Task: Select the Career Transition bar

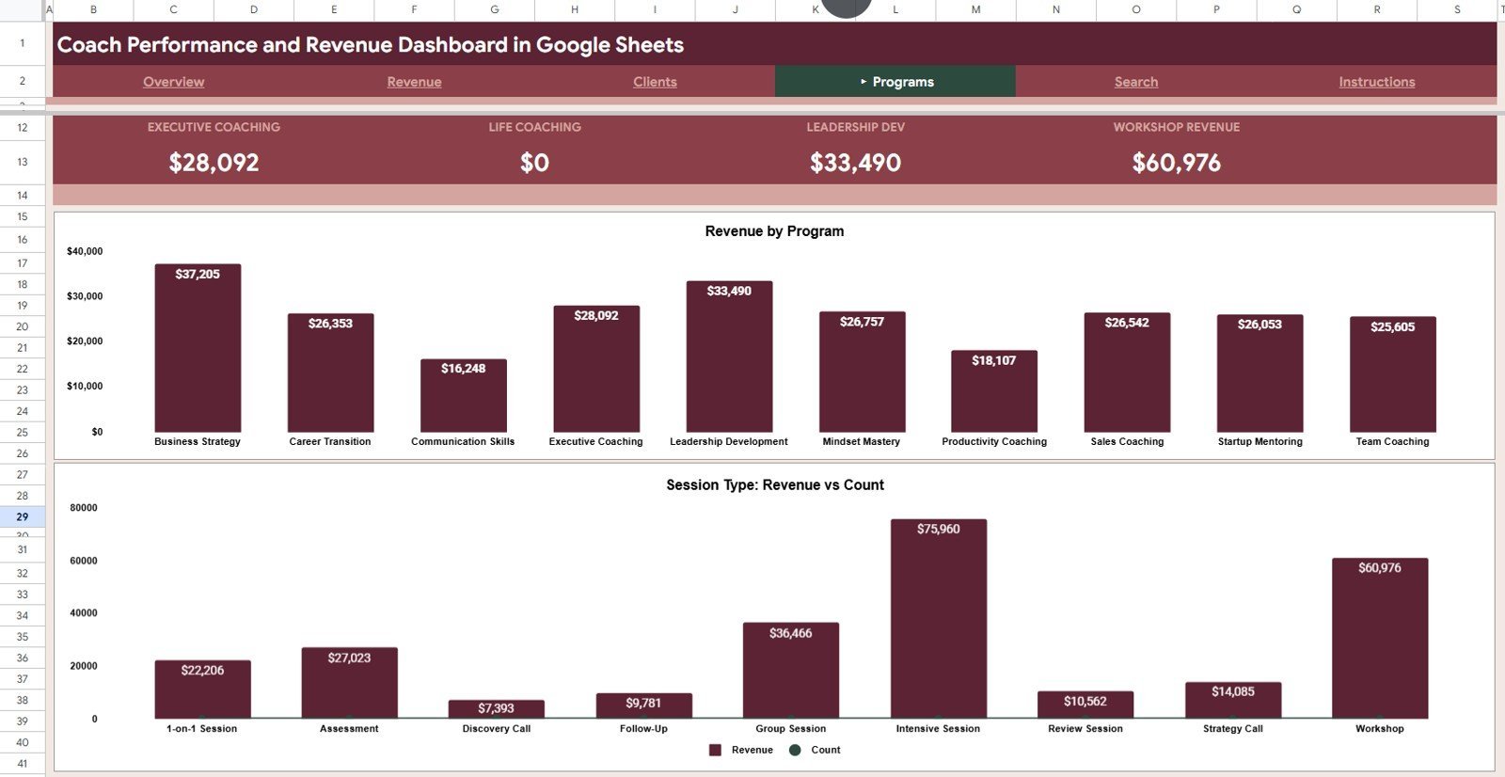Action: (x=330, y=373)
